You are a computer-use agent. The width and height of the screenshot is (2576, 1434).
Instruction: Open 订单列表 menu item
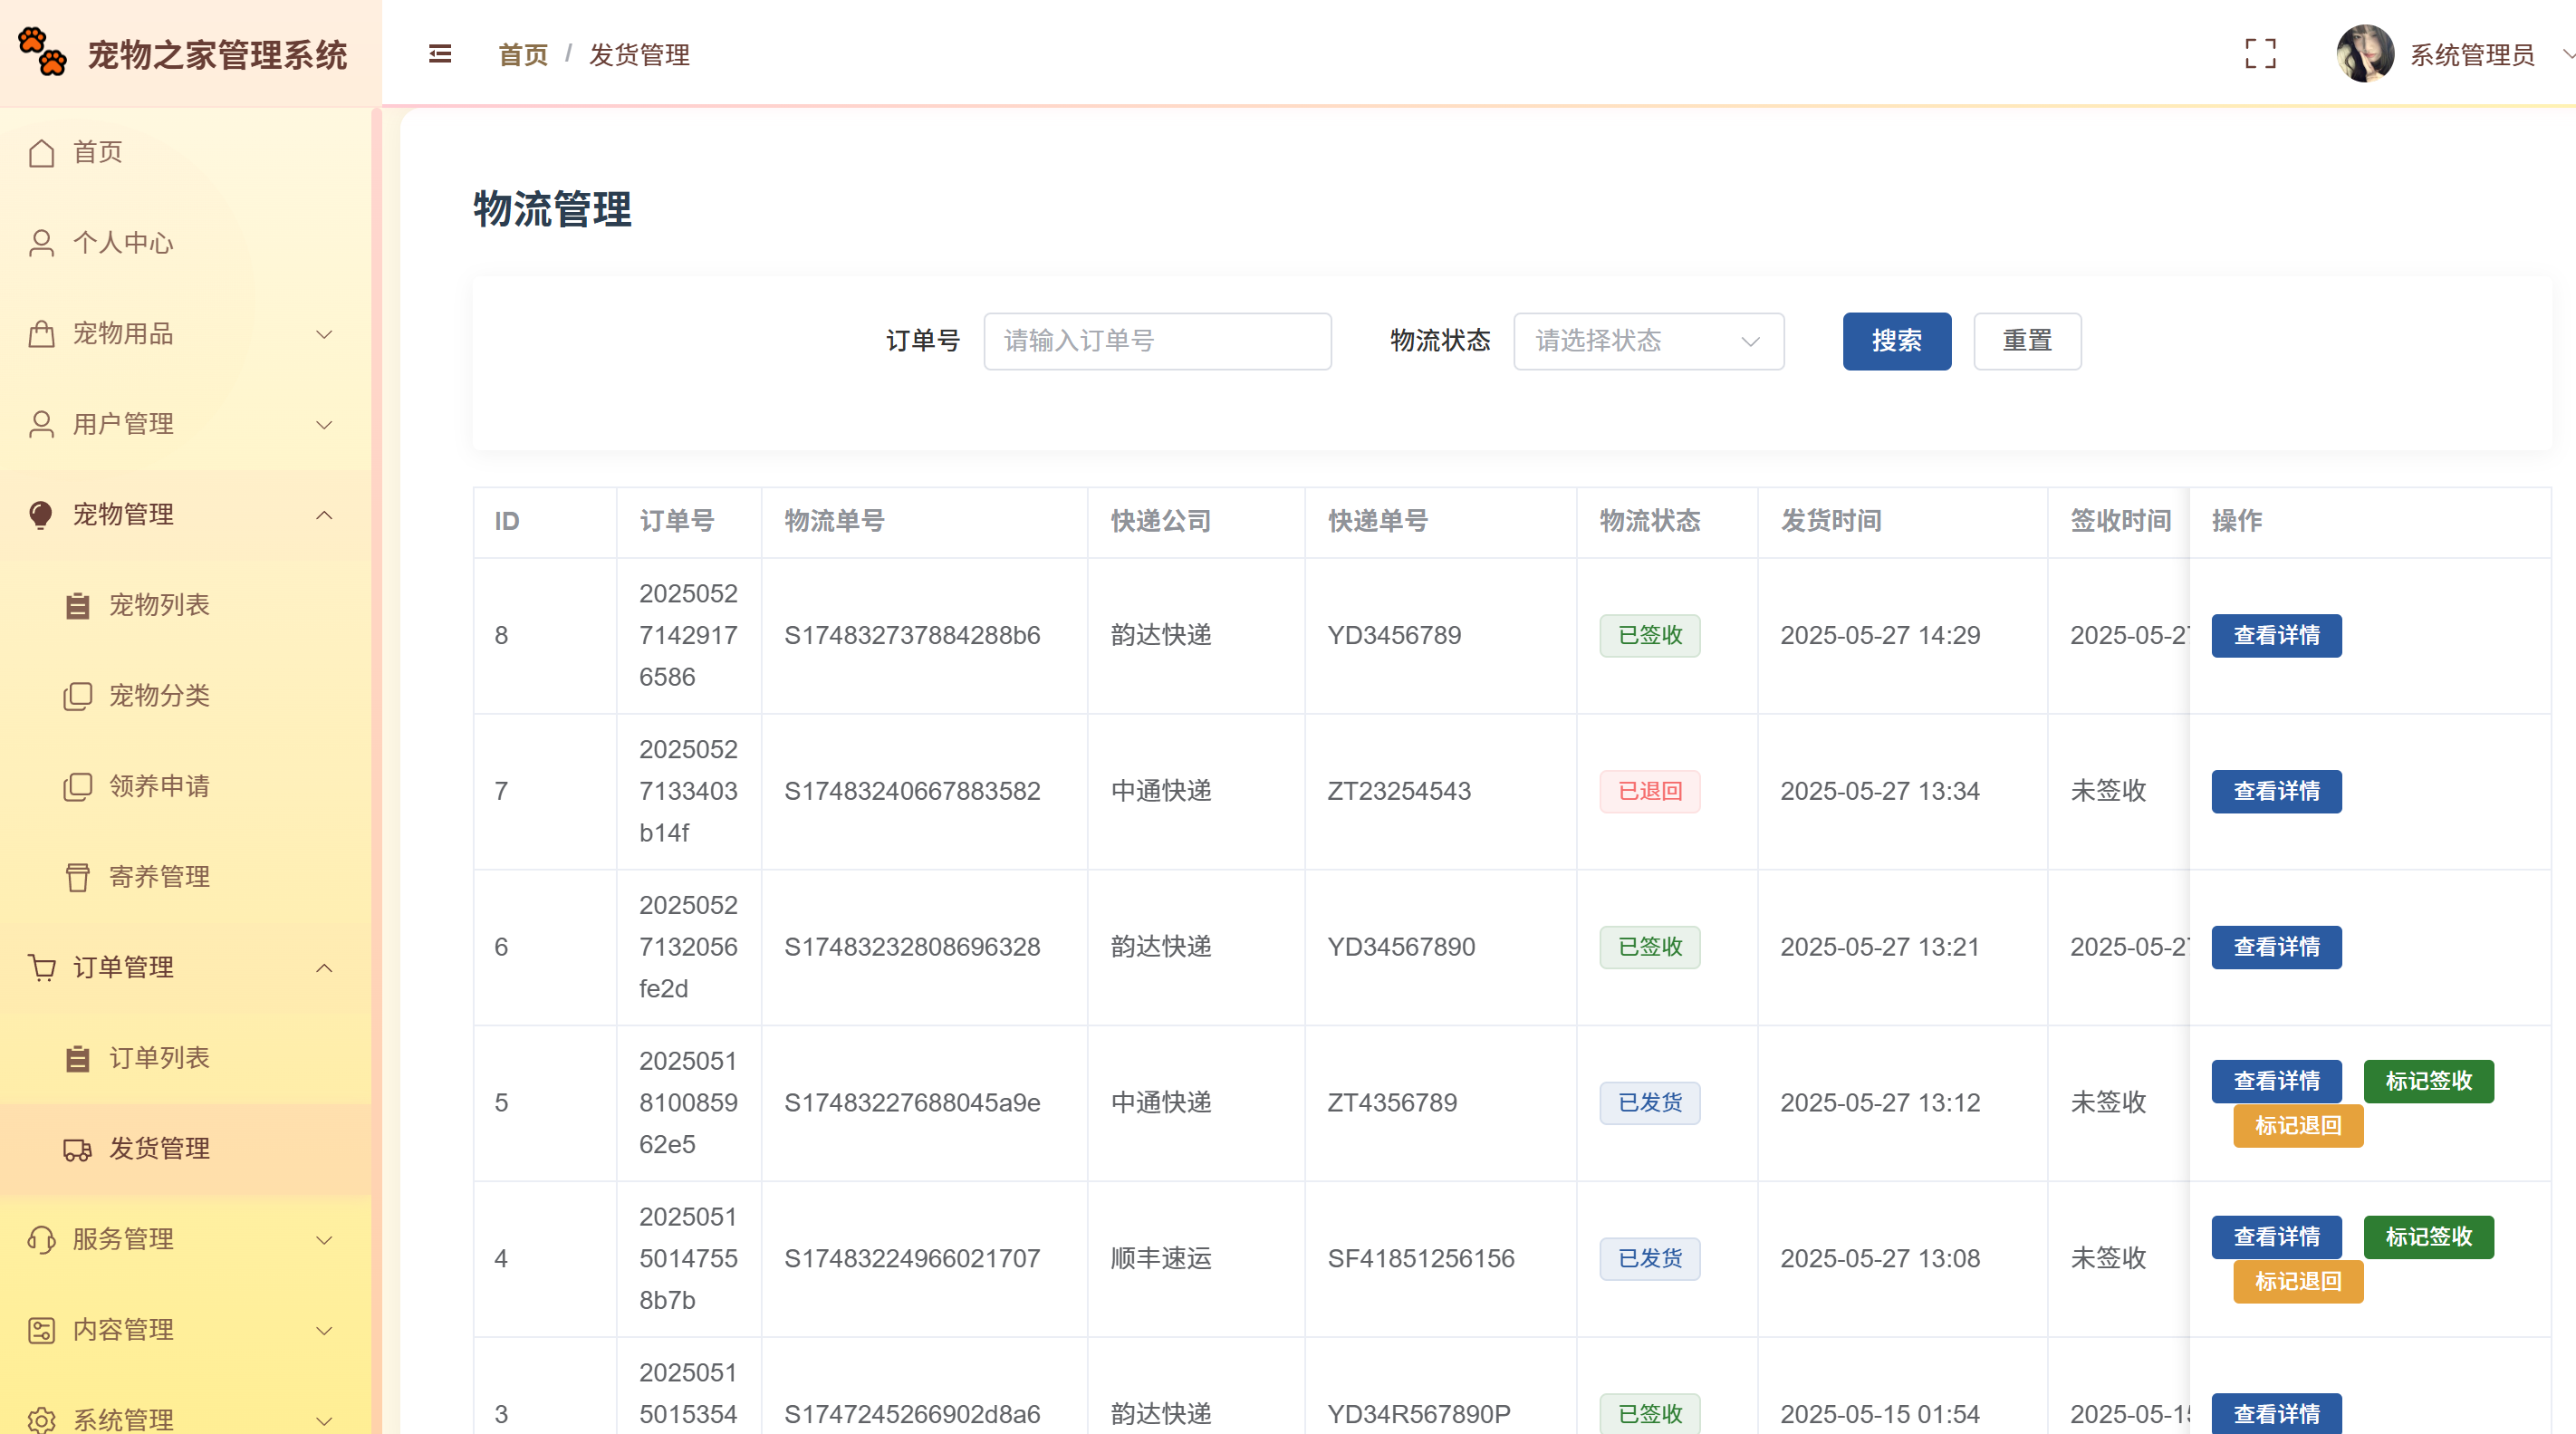click(x=158, y=1058)
